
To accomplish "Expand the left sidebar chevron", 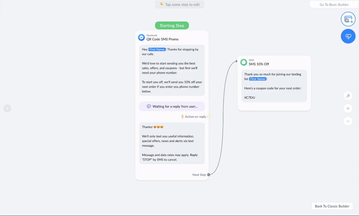I will click(7, 108).
